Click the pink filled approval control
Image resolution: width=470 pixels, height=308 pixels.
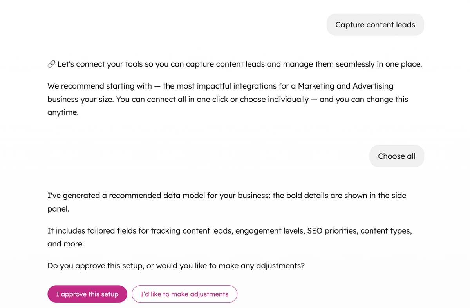tap(87, 294)
